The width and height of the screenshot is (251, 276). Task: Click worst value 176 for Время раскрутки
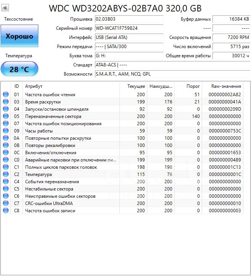168,102
